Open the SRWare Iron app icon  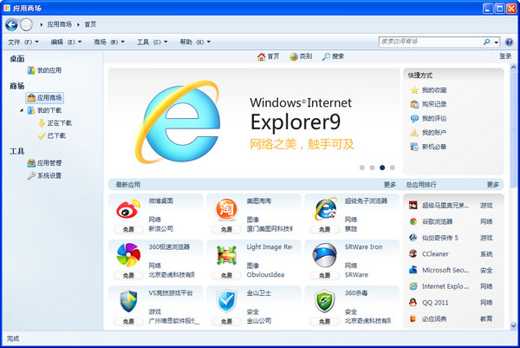coord(325,255)
